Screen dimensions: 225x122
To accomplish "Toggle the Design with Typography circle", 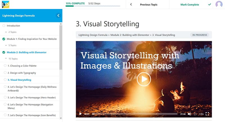I will pos(5,73).
